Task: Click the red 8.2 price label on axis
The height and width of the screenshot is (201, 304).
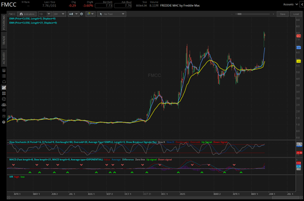Action: click(x=298, y=36)
